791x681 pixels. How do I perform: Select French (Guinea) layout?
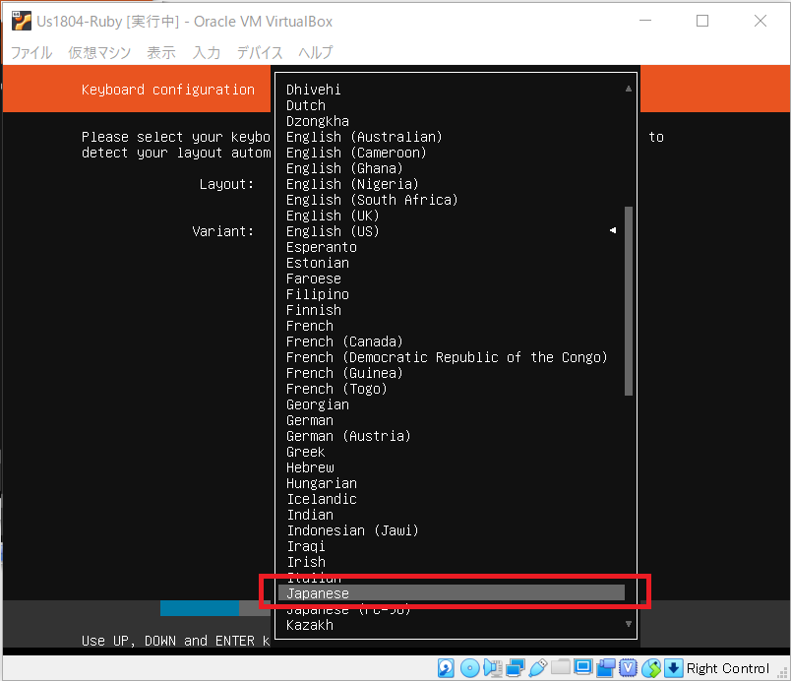[x=344, y=373]
